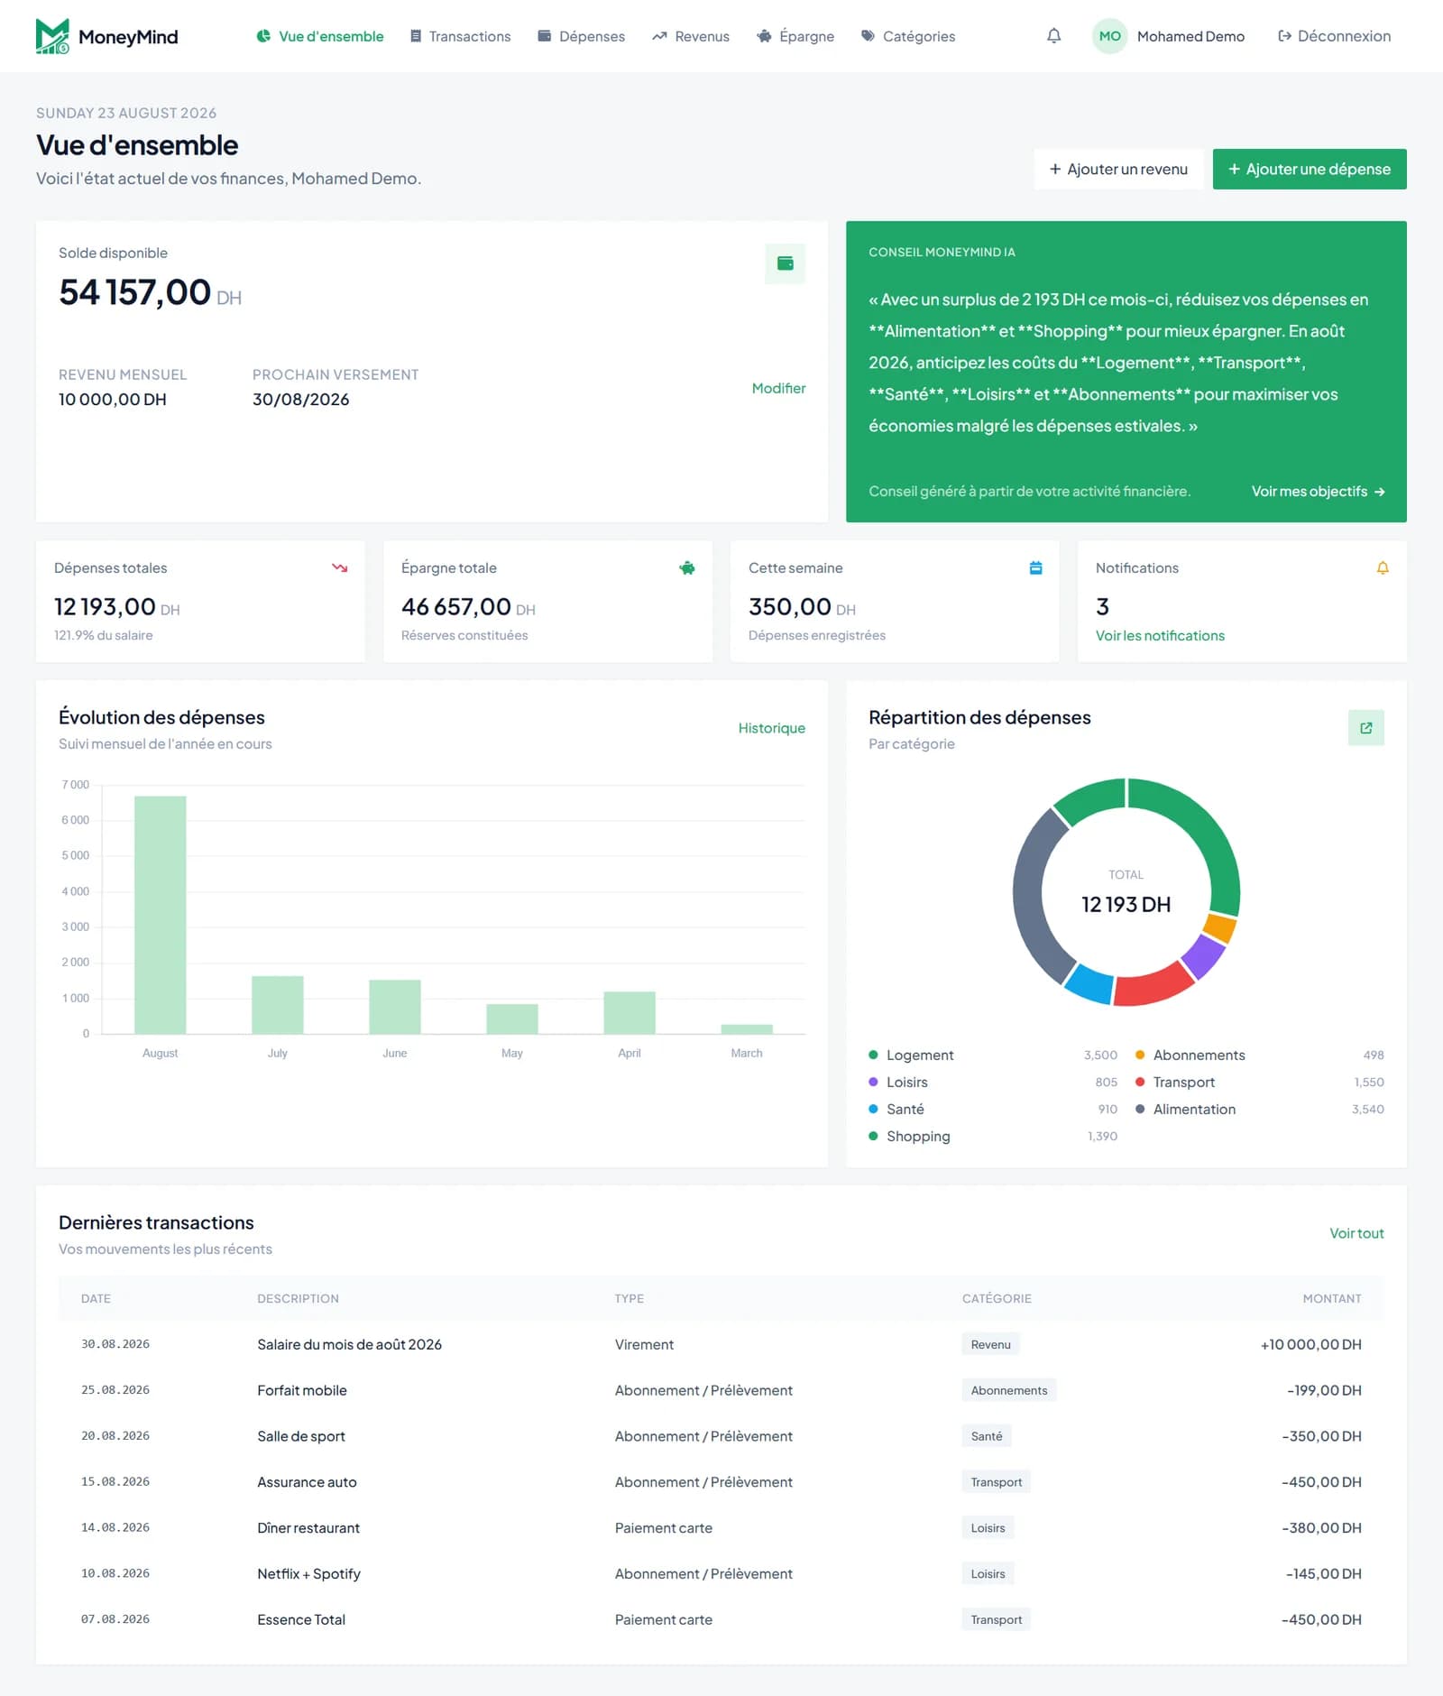Click the Loisirs legend color dot
The height and width of the screenshot is (1696, 1443).
click(x=873, y=1082)
